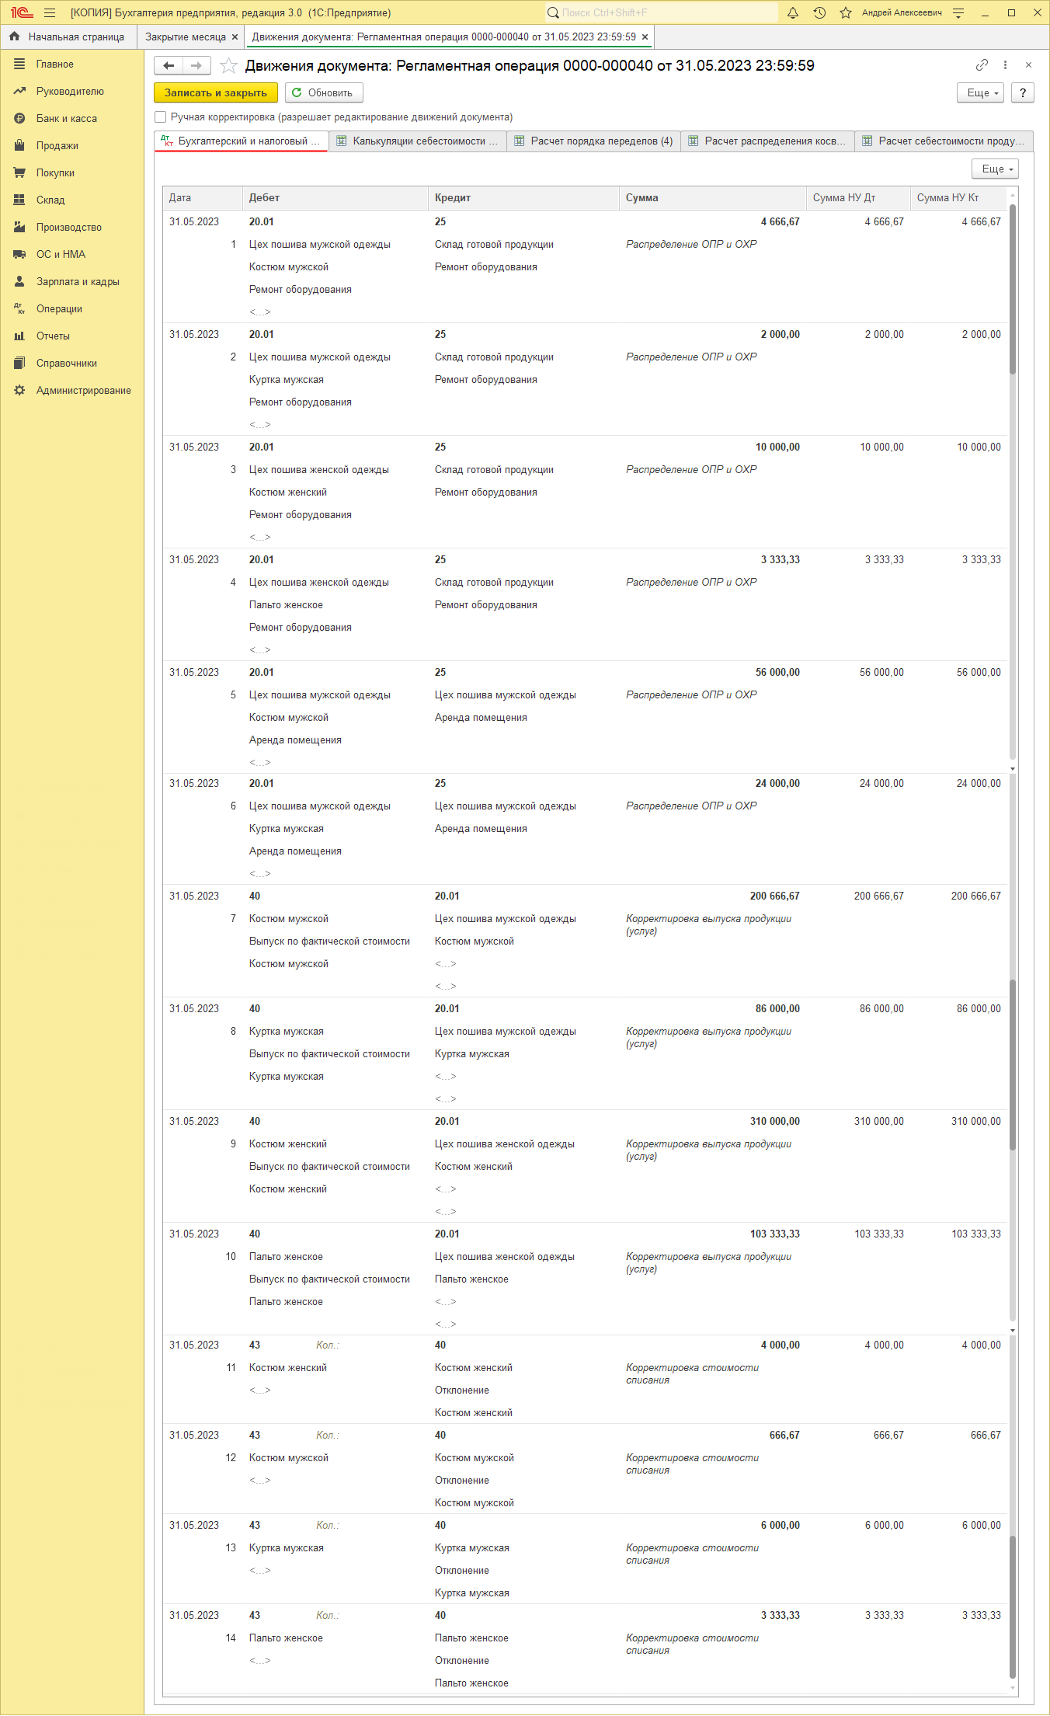Select amount 310 000,00 in Сумма column
Screen dimensions: 1050x1716
tap(774, 1122)
